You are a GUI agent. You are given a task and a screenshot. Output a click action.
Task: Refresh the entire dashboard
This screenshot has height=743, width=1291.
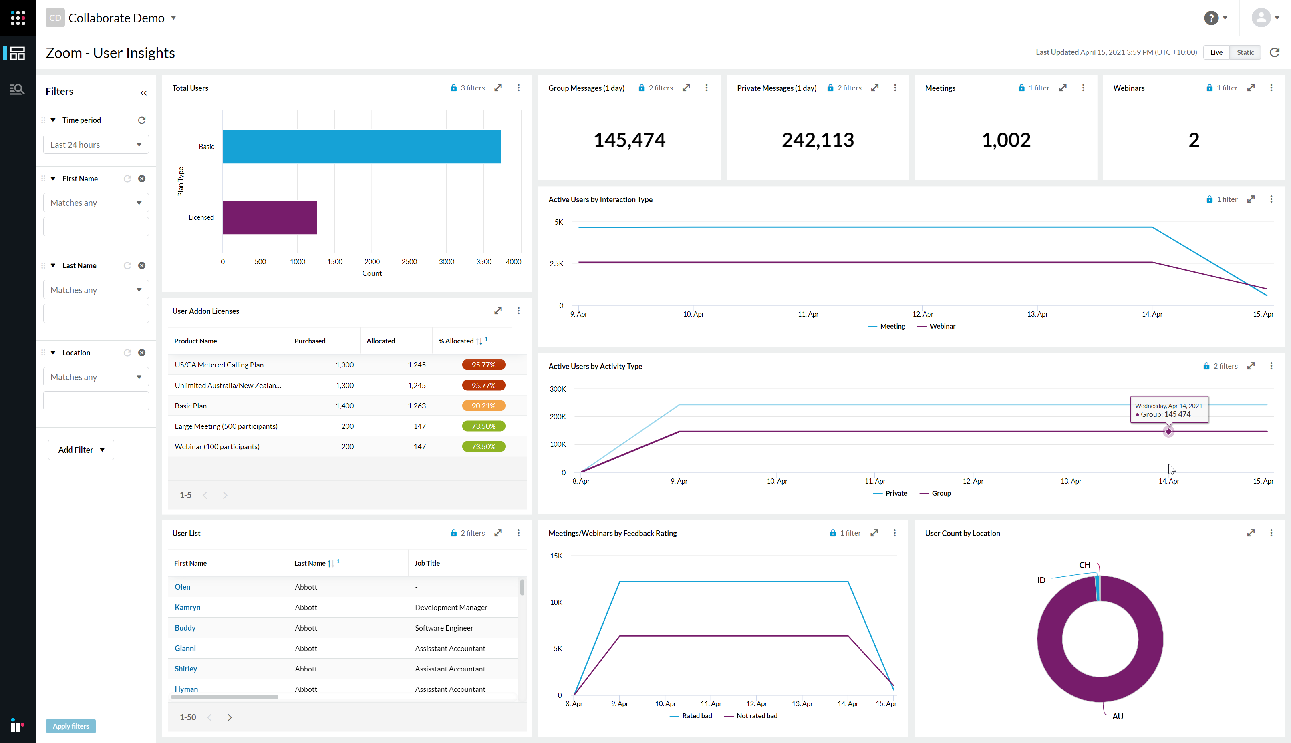[x=1275, y=52]
